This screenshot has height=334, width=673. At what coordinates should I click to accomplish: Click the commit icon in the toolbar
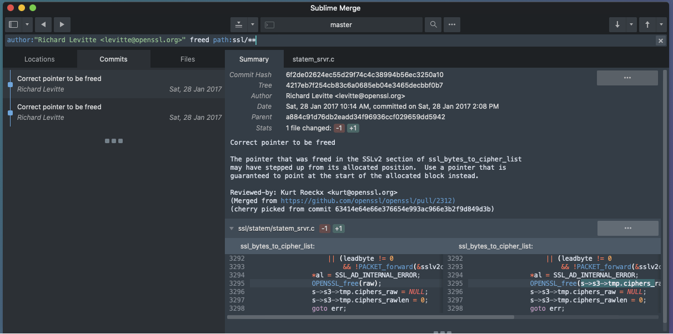(x=239, y=24)
